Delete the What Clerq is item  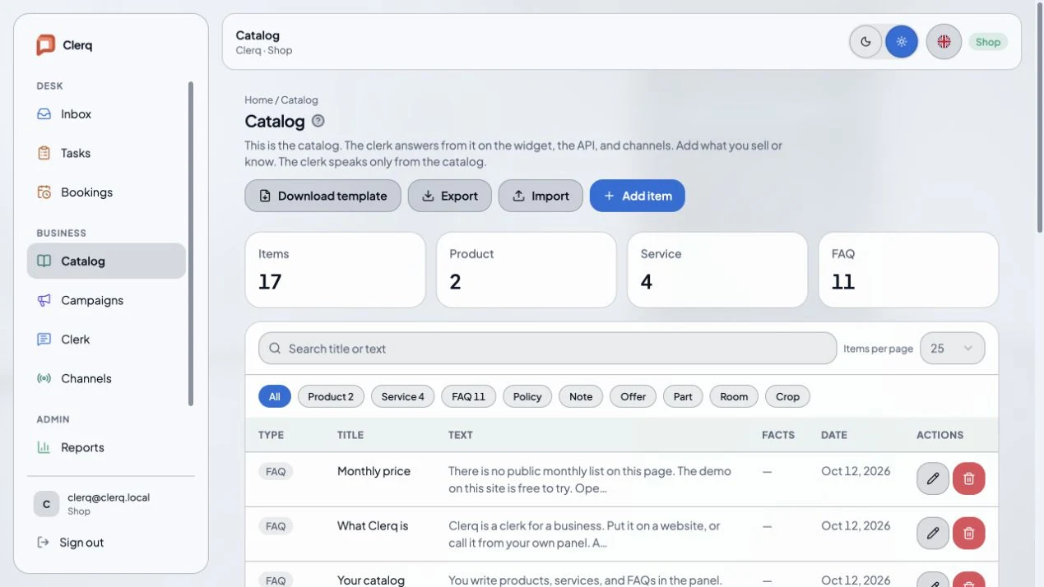point(969,534)
